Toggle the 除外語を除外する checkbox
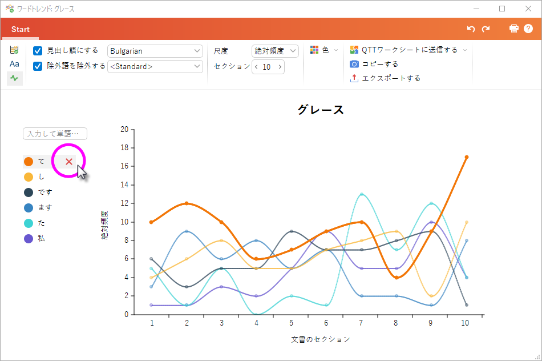This screenshot has height=361, width=542. 38,66
